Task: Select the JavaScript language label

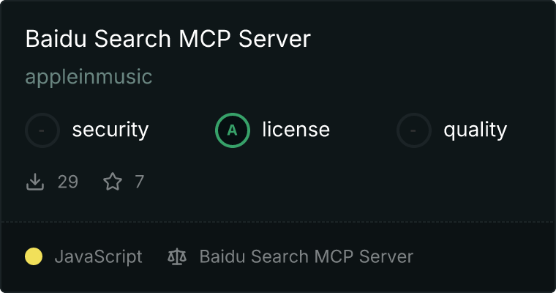Action: (98, 257)
